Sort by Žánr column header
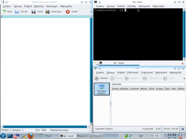 [167, 89]
